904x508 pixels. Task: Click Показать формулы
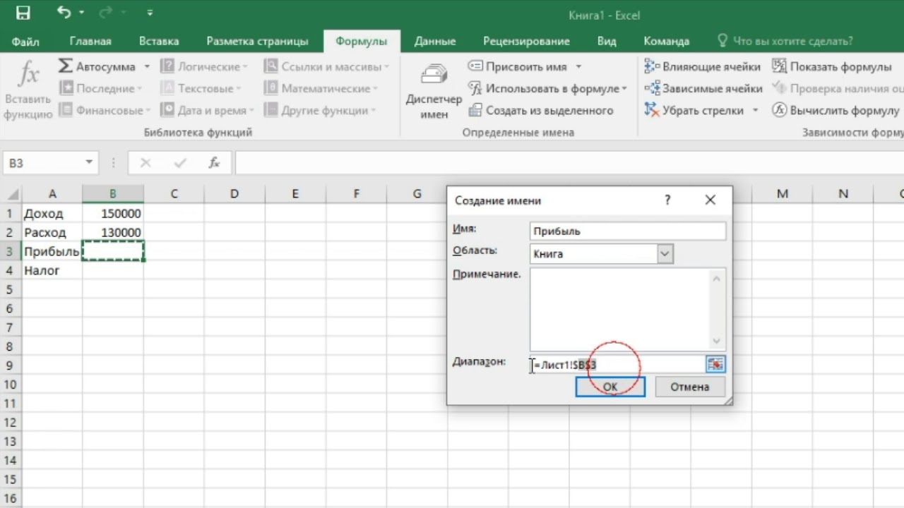pos(831,66)
